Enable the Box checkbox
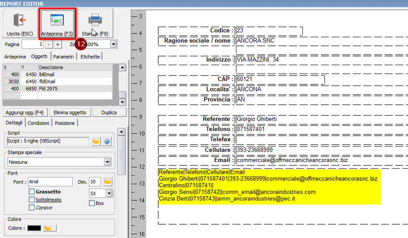 click(x=92, y=203)
